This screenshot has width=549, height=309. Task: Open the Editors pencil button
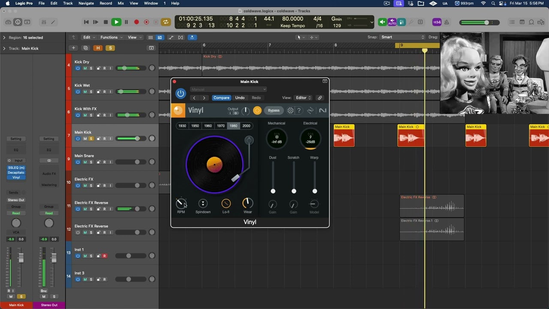coord(53,22)
